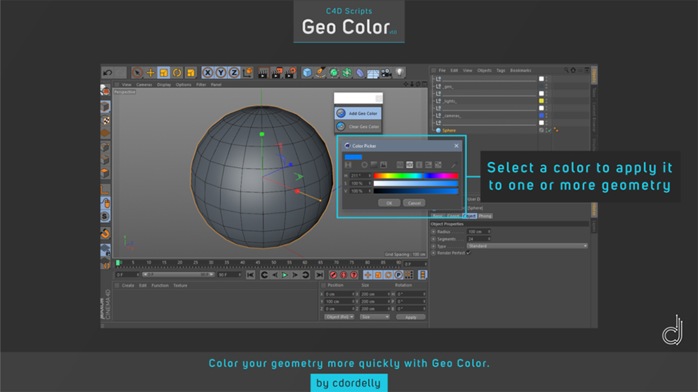
Task: Go to end of animation
Action: tap(319, 275)
